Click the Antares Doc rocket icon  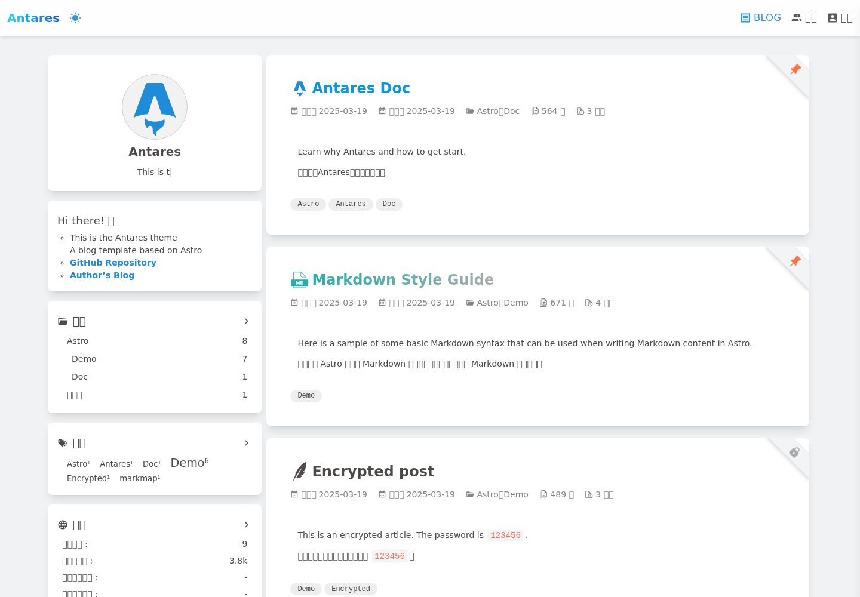300,88
